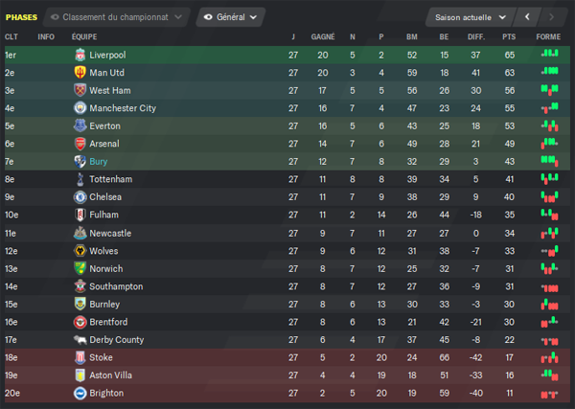Click the West Ham crest icon
The height and width of the screenshot is (409, 575).
(x=80, y=90)
